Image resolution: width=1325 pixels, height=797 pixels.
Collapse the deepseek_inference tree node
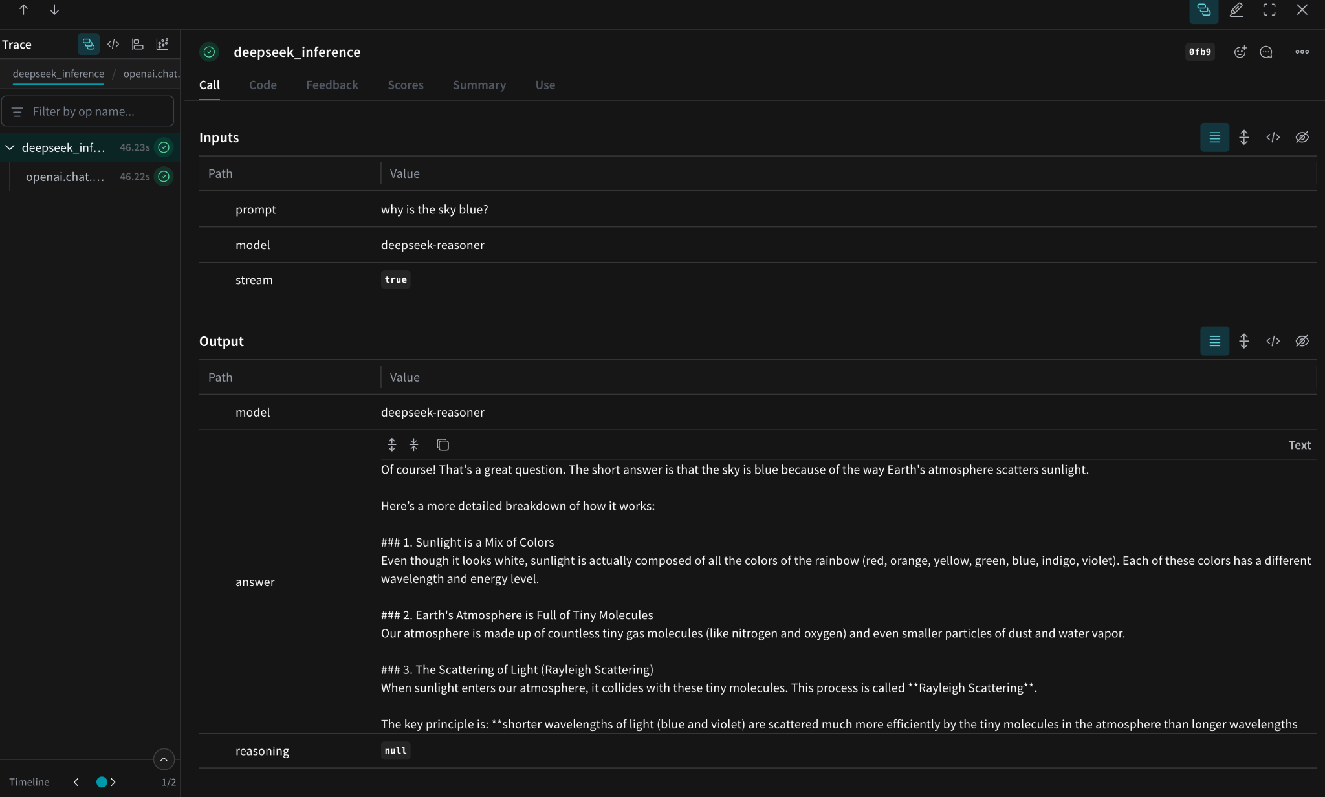click(x=10, y=147)
